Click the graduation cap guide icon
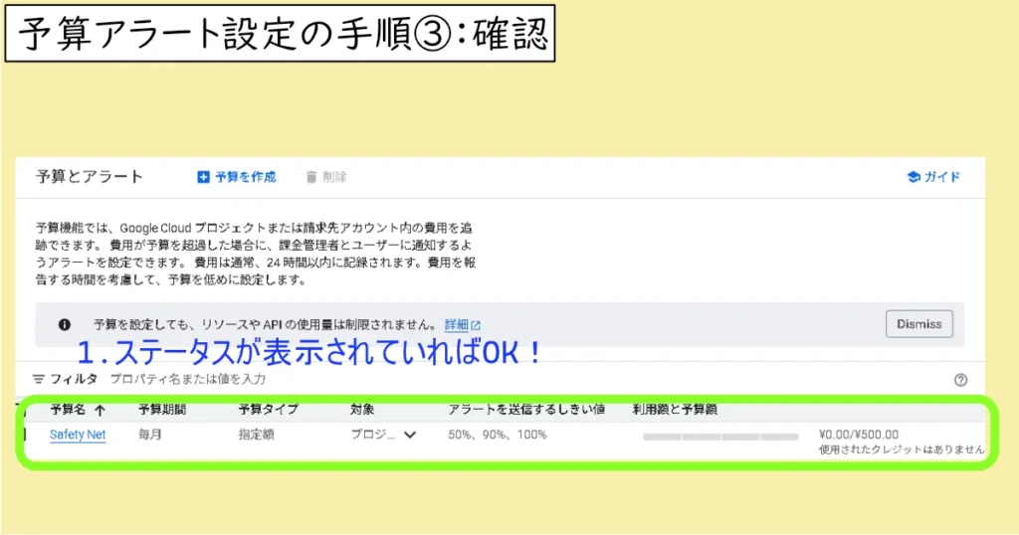Viewport: 1019px width, 535px height. (914, 177)
